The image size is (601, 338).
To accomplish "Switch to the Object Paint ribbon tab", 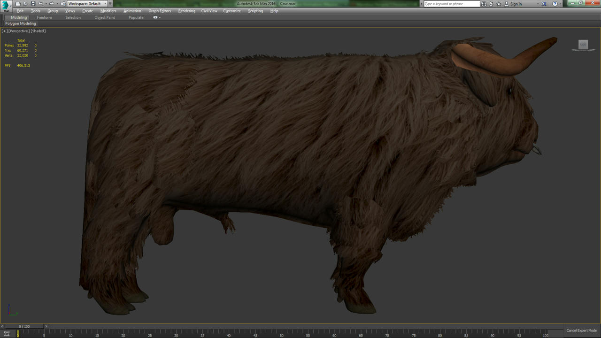I will 105,17.
